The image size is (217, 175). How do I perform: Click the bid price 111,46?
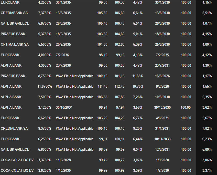[102, 87]
